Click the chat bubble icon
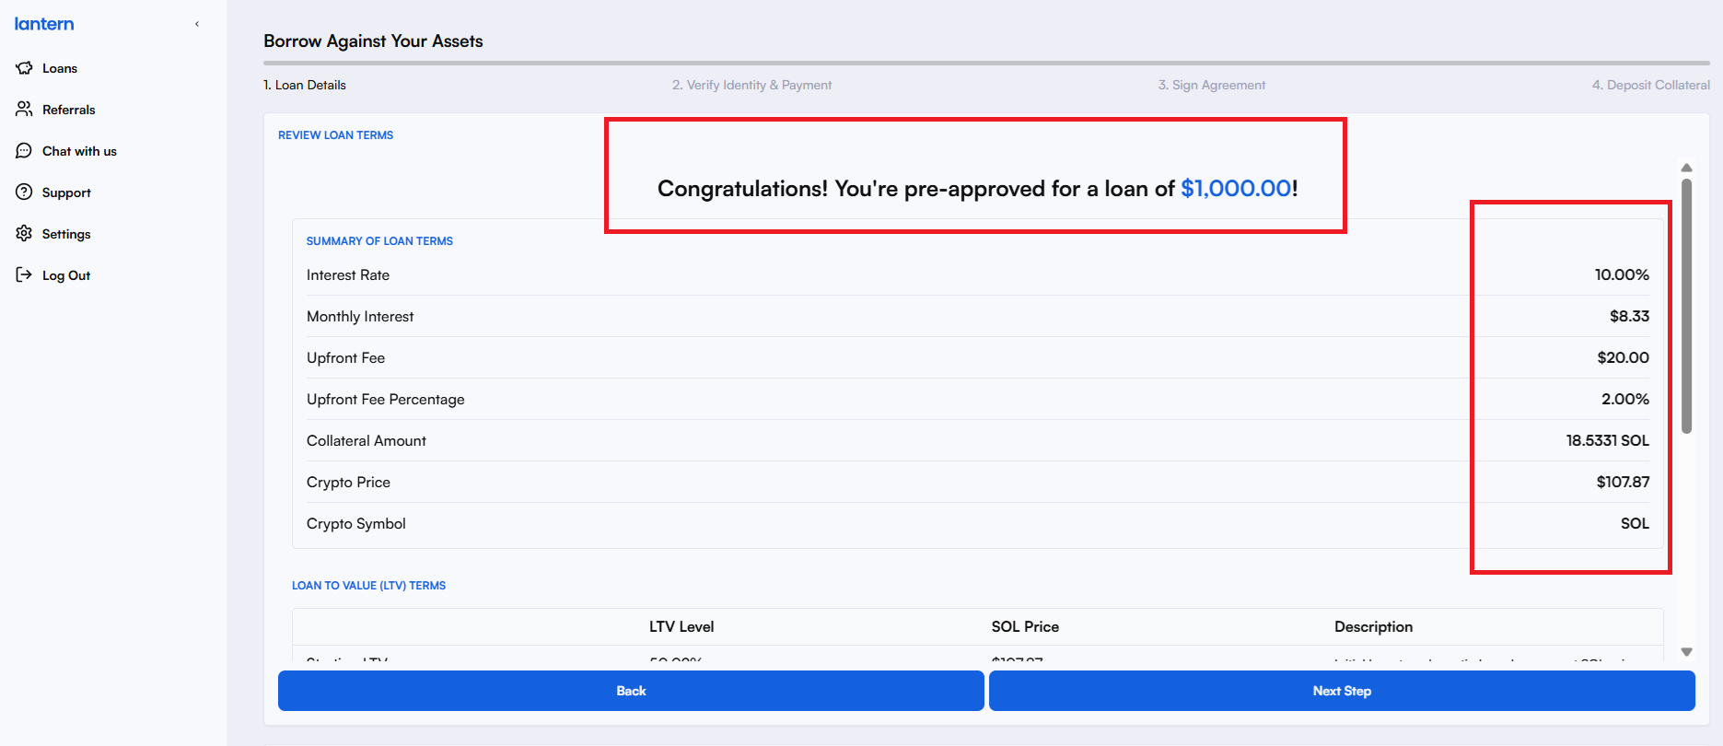This screenshot has width=1723, height=746. tap(24, 150)
